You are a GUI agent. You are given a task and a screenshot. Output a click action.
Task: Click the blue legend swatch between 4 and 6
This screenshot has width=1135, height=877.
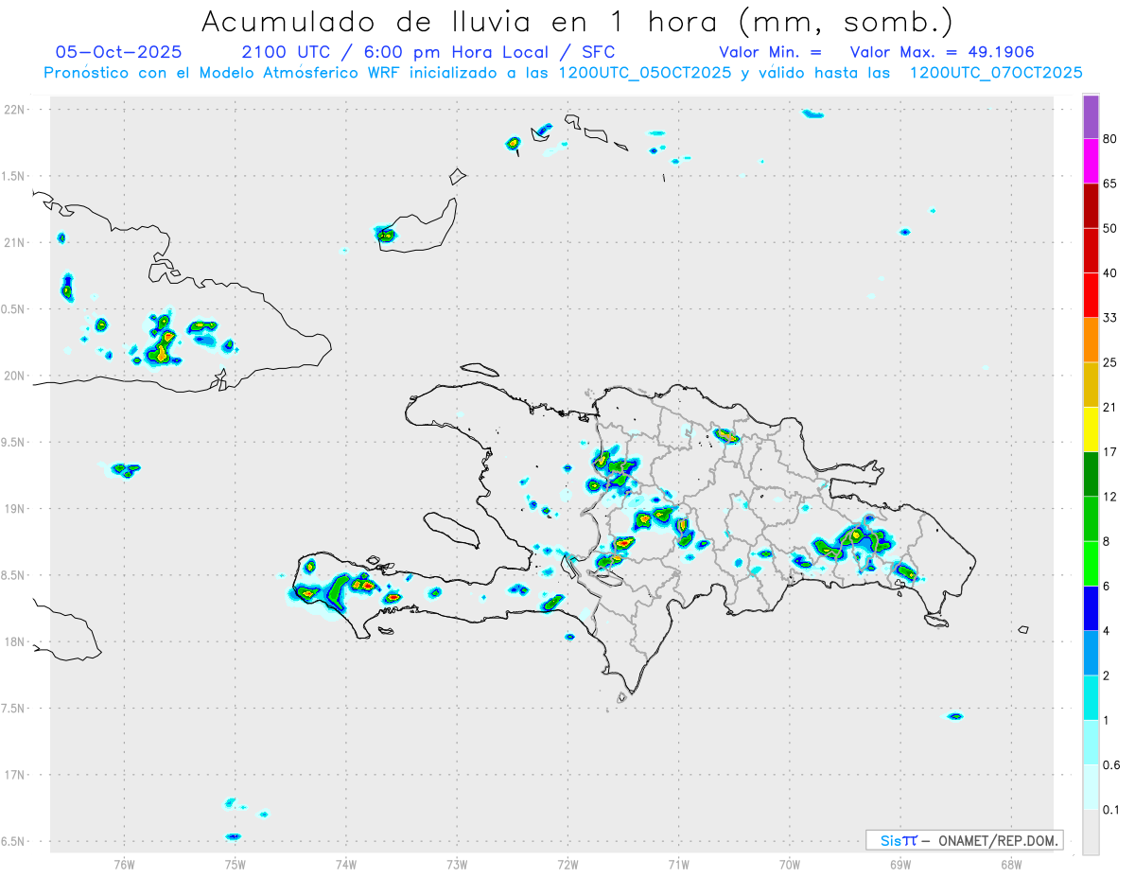[x=1091, y=608]
